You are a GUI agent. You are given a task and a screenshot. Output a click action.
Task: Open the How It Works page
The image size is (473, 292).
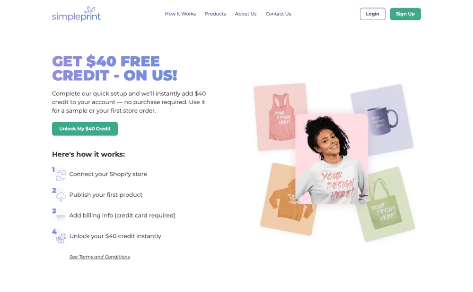point(180,14)
